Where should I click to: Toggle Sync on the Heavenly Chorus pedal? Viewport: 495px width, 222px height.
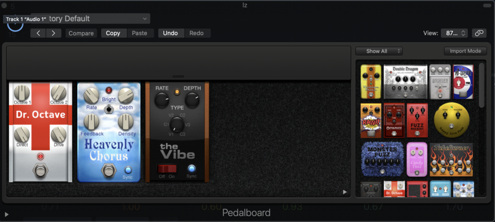click(x=128, y=169)
